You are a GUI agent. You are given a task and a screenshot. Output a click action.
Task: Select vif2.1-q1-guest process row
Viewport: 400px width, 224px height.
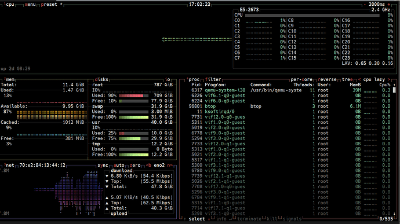pyautogui.click(x=289, y=181)
